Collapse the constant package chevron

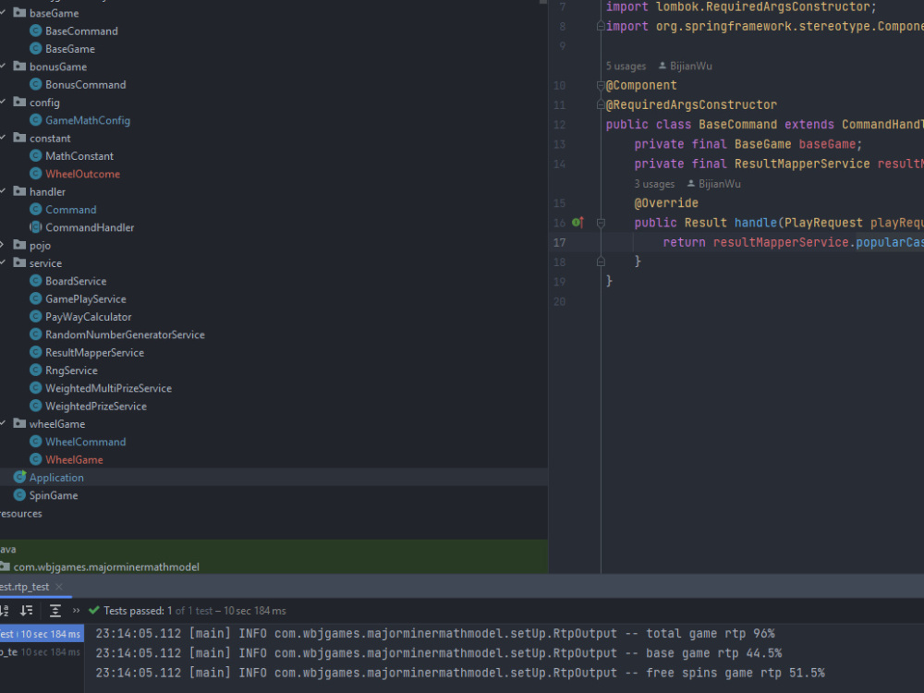pos(3,138)
